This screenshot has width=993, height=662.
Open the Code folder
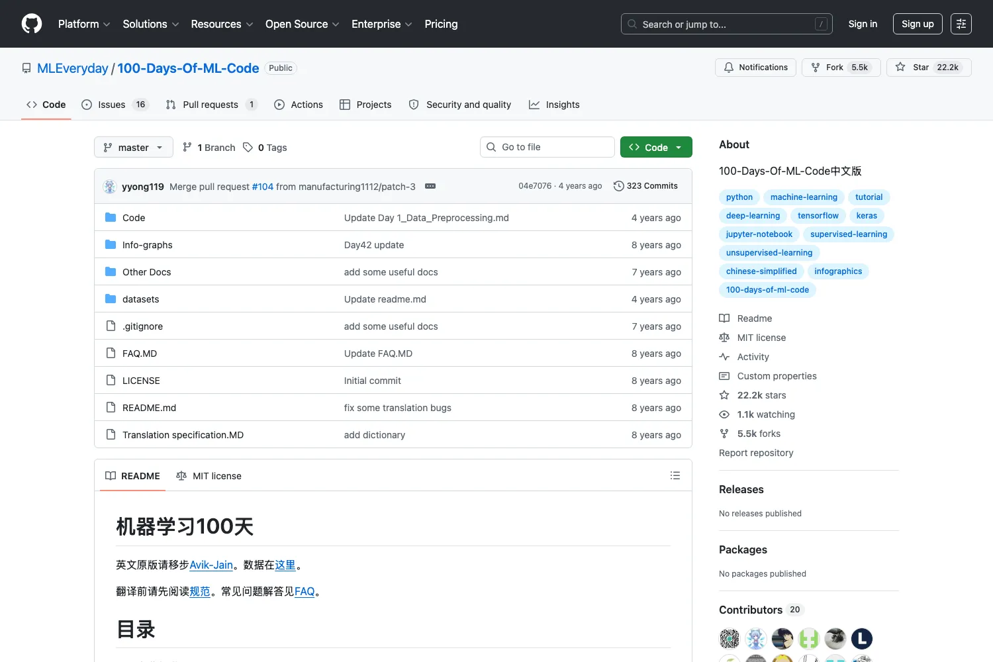134,218
